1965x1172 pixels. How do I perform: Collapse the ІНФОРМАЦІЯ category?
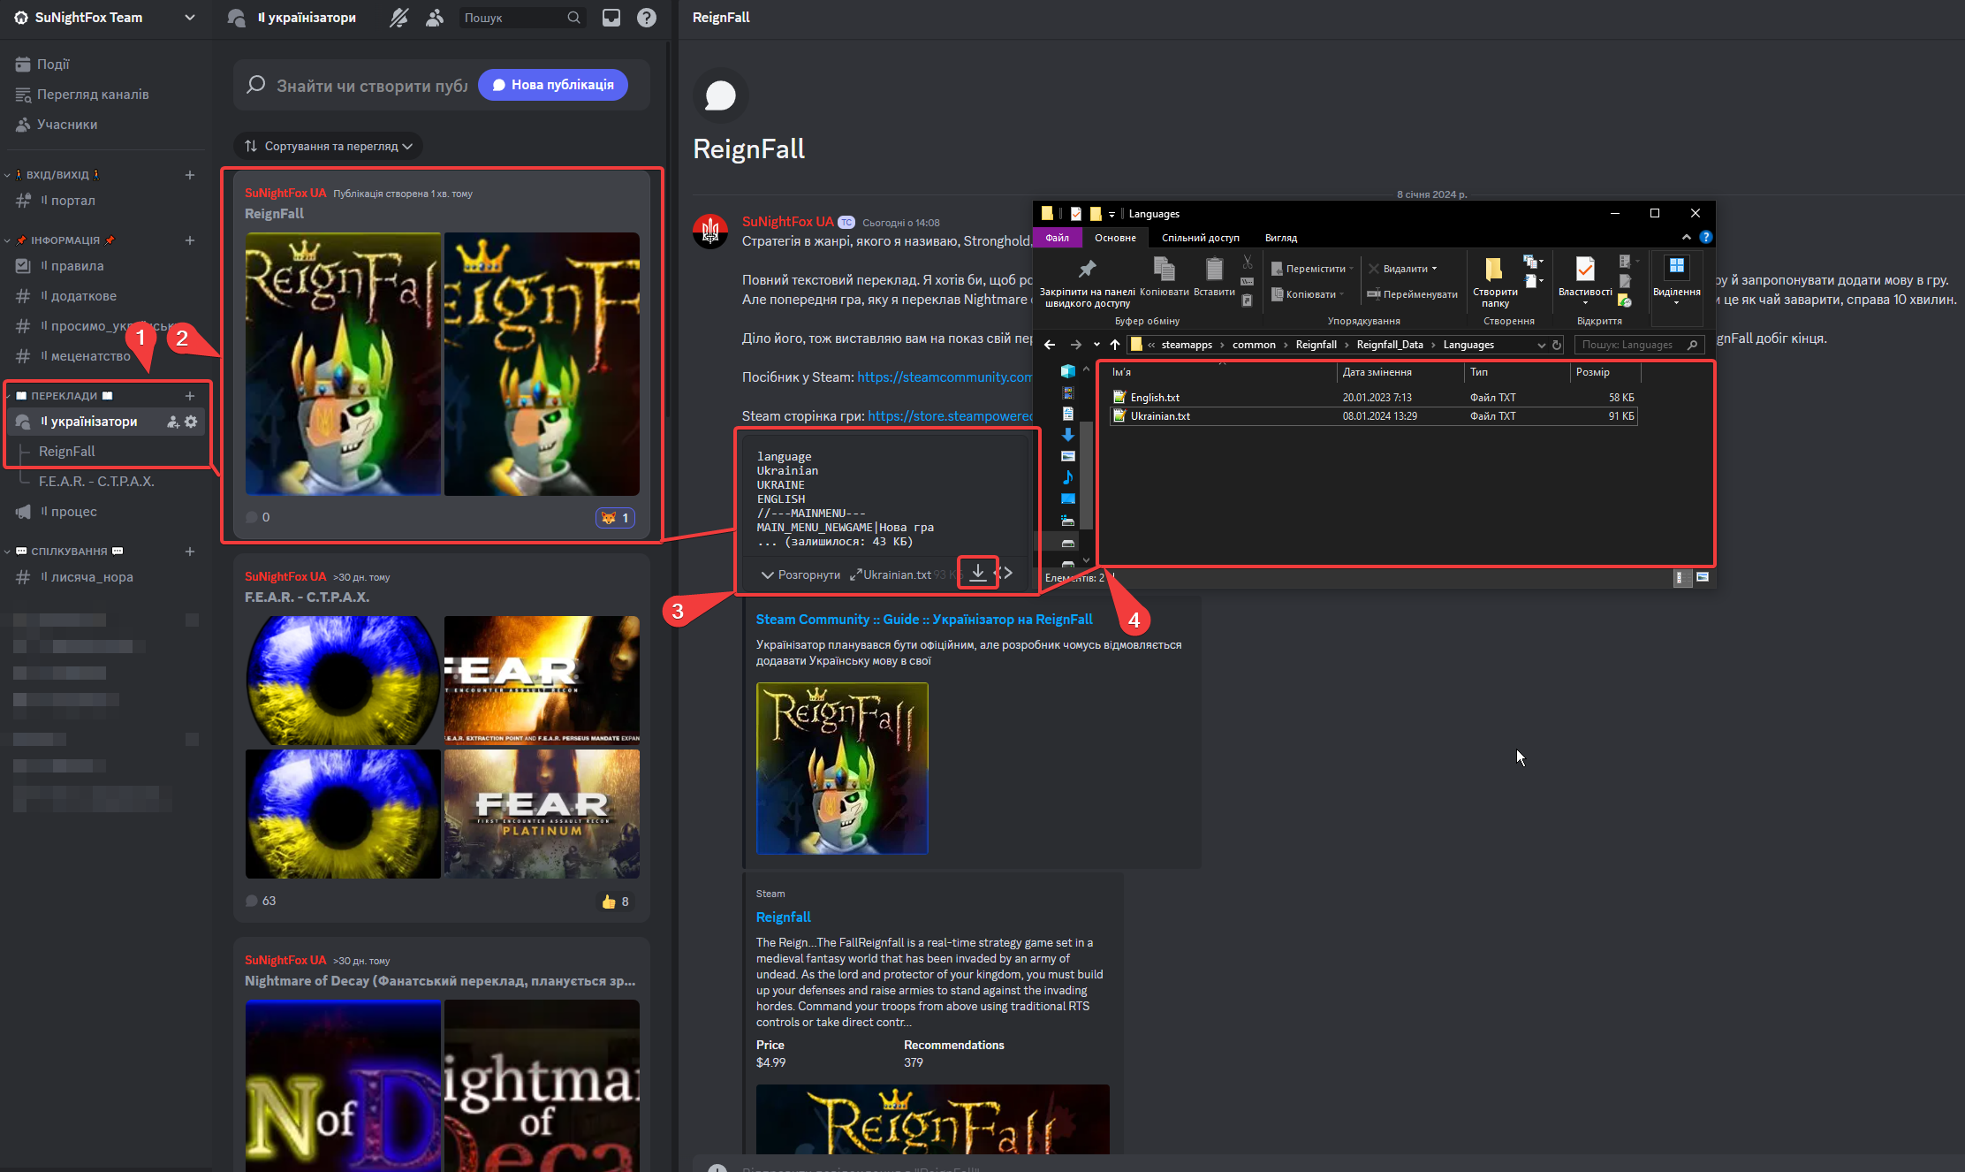click(7, 240)
